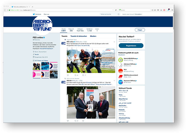Switch to the Tweets tab
Image resolution: width=186 pixels, height=133 pixels.
(x=64, y=36)
